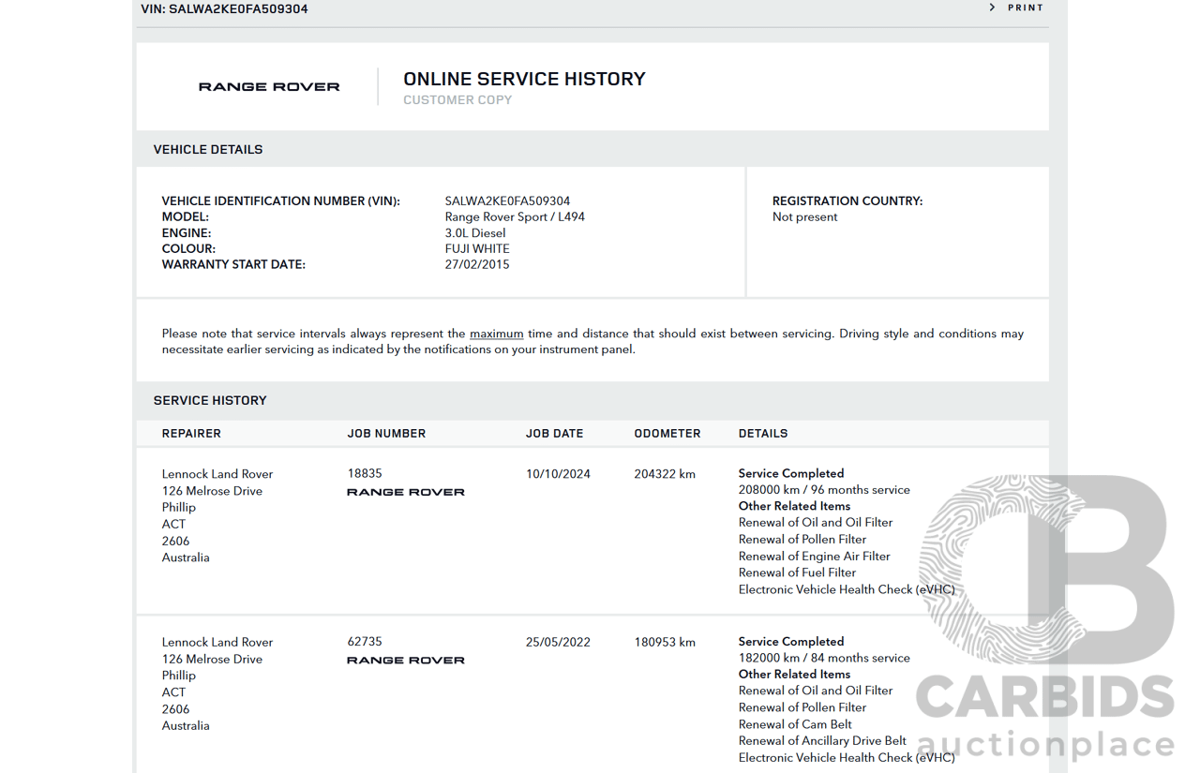Click job number 18835
The height and width of the screenshot is (773, 1200).
click(x=365, y=473)
